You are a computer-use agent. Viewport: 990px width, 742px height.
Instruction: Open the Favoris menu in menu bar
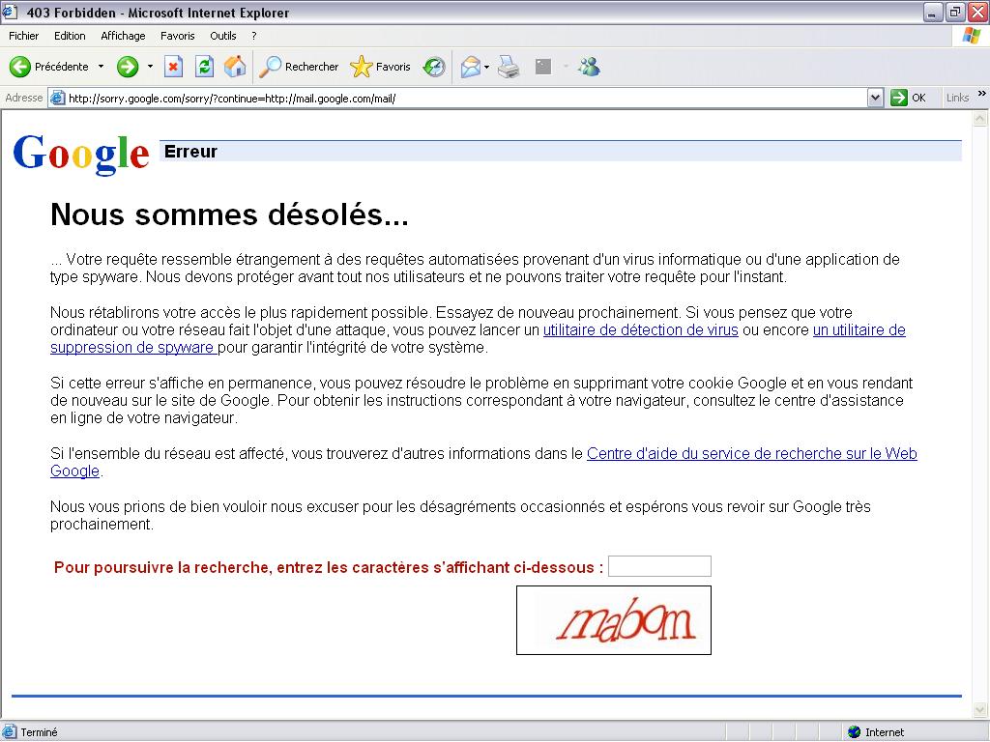pyautogui.click(x=178, y=36)
